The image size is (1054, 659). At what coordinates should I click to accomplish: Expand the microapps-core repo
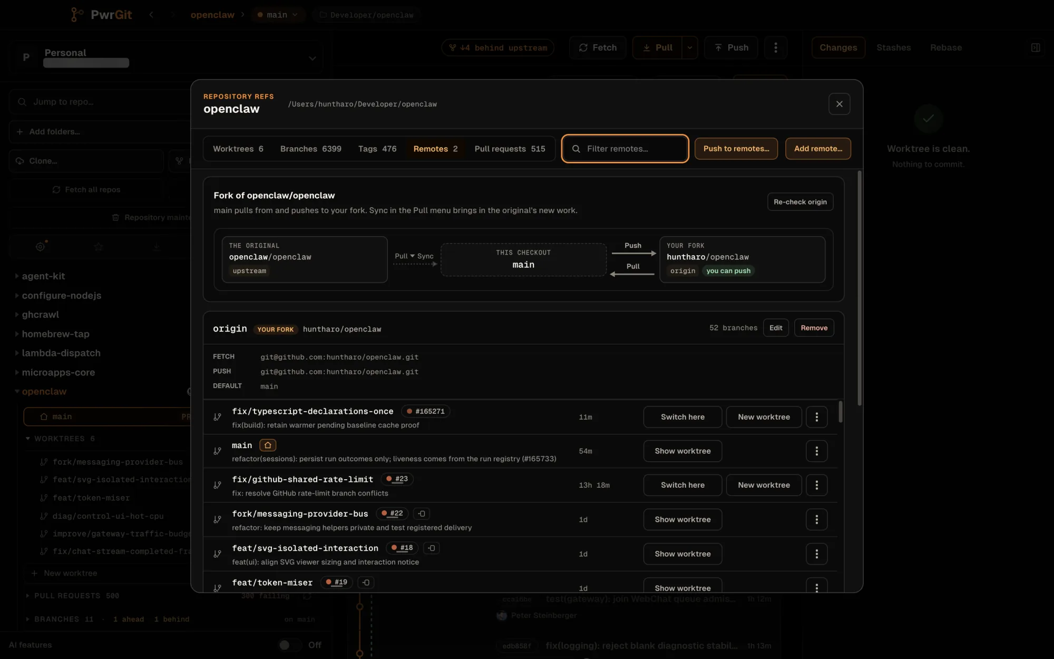click(17, 372)
